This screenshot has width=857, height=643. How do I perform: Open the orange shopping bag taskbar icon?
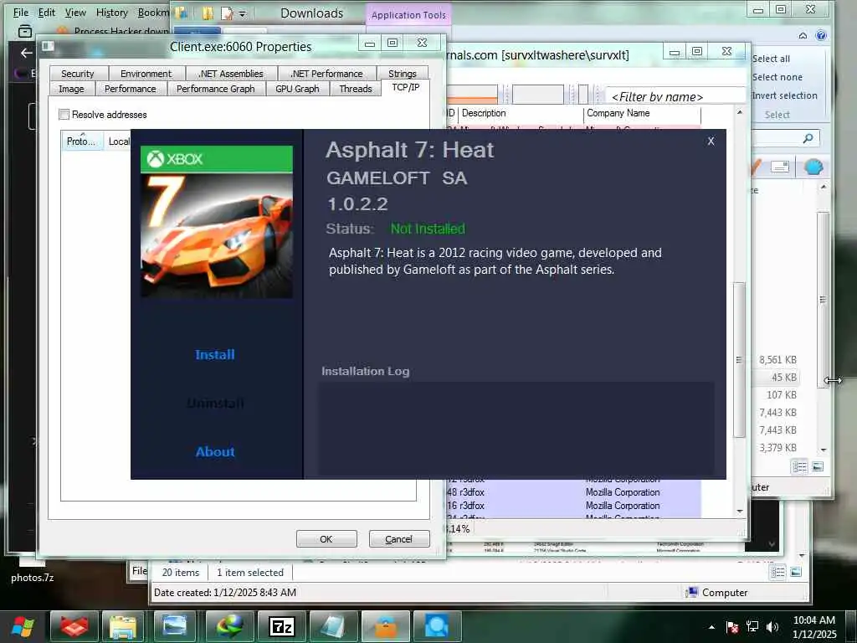tap(385, 626)
